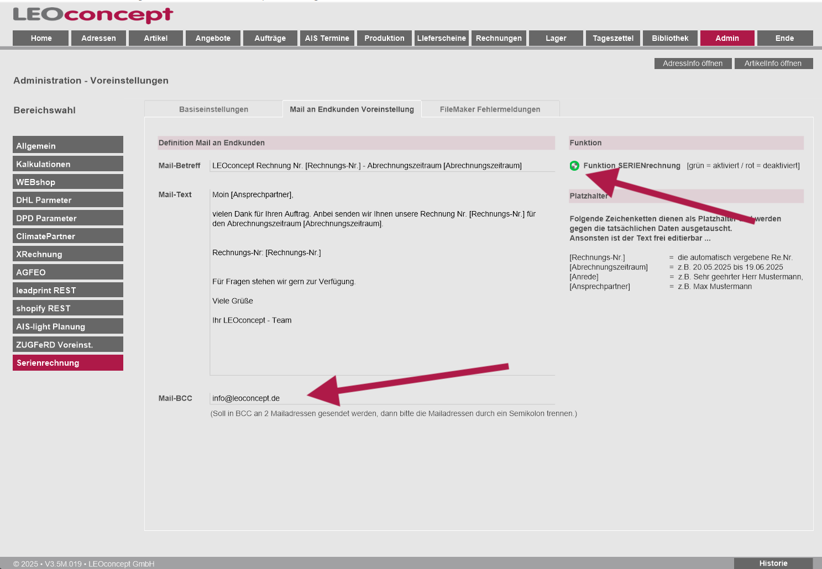Select the Admin menu item
The image size is (822, 569).
click(x=727, y=38)
